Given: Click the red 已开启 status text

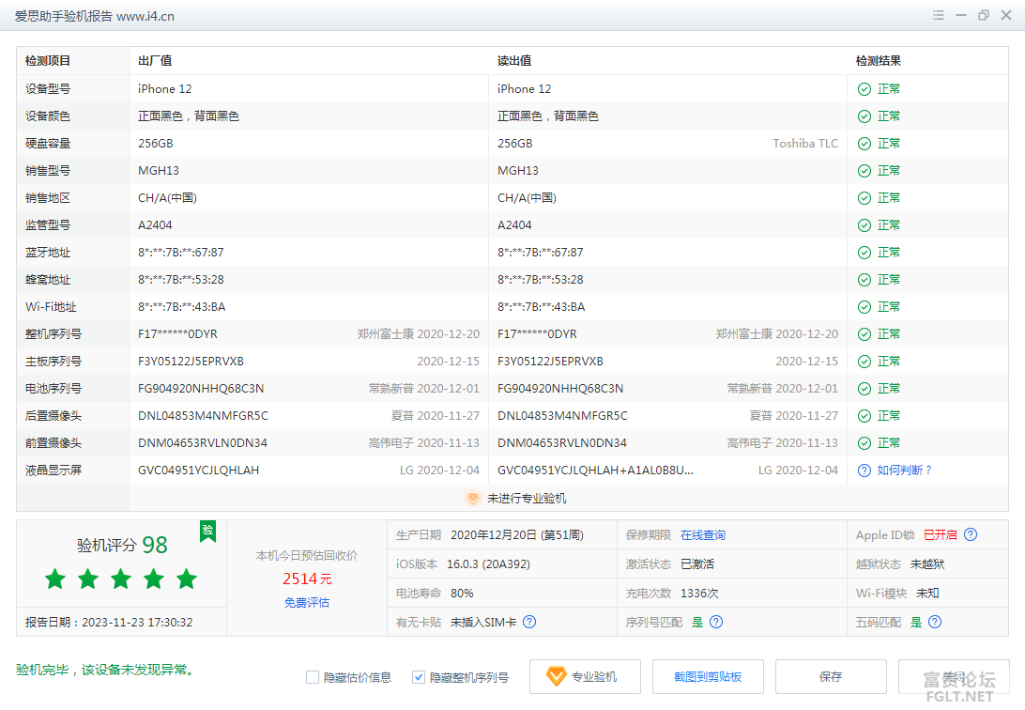Looking at the screenshot, I should [x=940, y=534].
